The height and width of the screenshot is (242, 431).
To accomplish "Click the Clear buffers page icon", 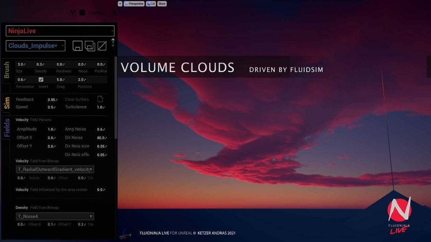I will pyautogui.click(x=100, y=99).
